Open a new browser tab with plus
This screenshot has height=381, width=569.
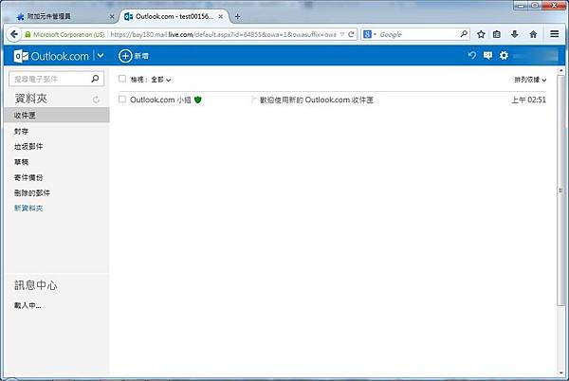click(237, 16)
